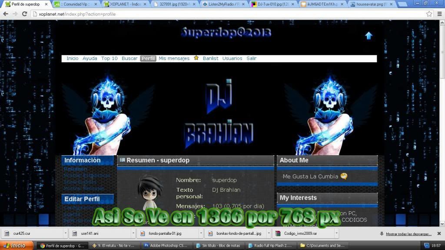Open the Ayuda menu link

(x=90, y=58)
